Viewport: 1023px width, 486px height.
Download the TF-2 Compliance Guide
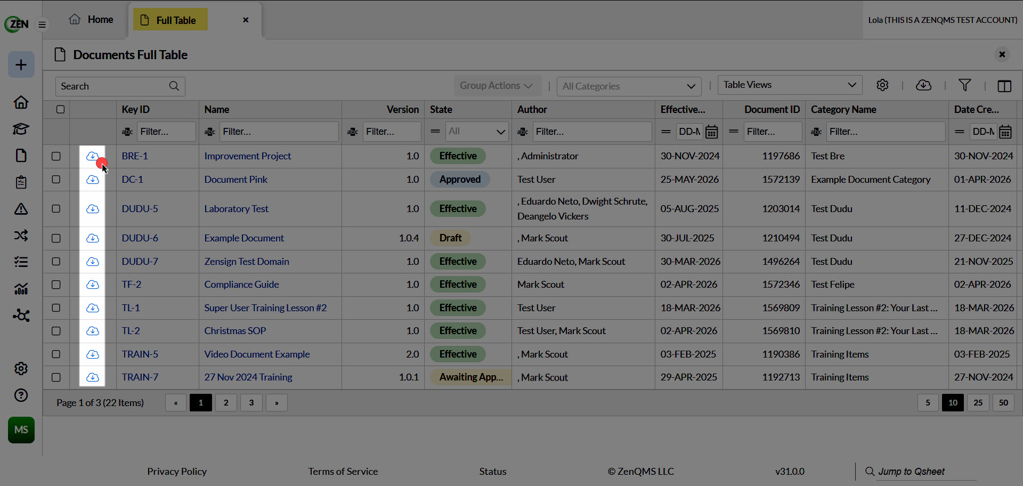point(92,285)
